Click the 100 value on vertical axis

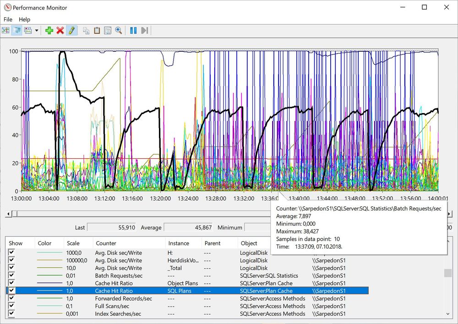[13, 51]
